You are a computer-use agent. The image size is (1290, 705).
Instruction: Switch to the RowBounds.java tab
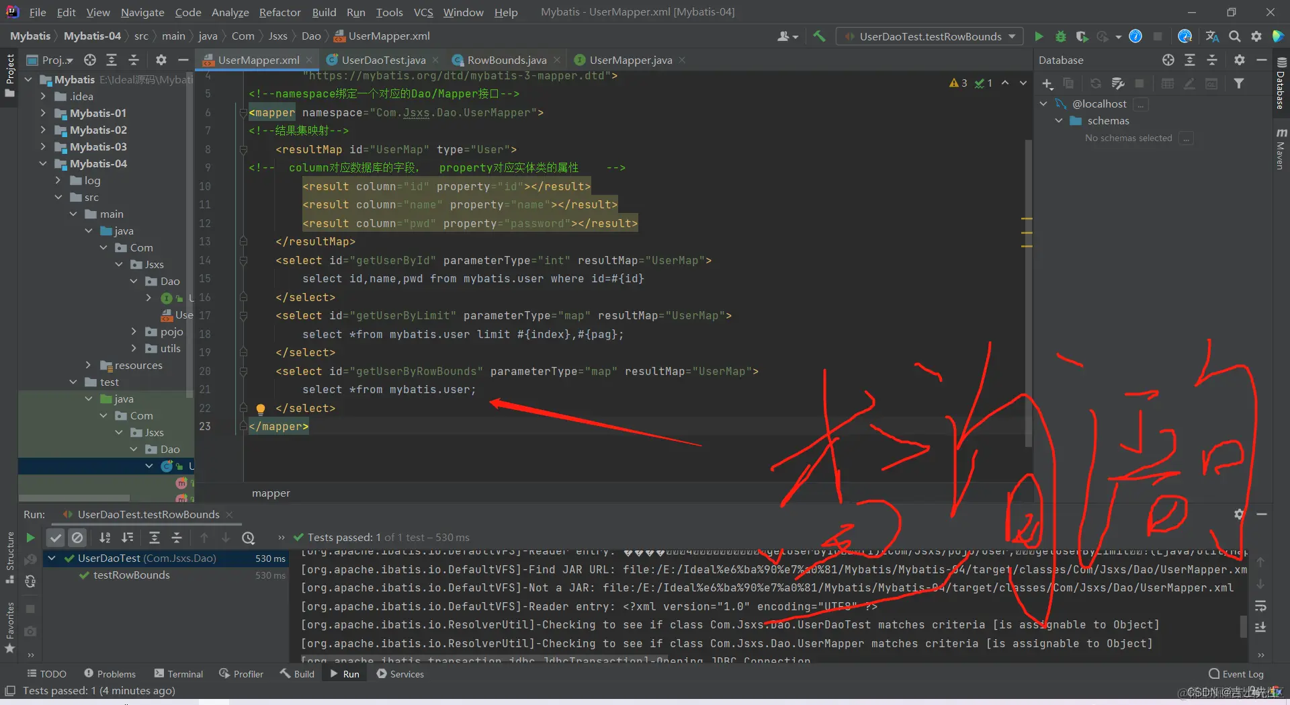coord(507,60)
